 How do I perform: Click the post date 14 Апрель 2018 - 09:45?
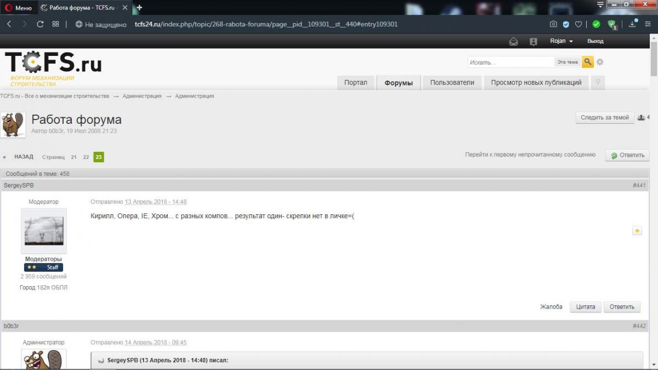click(x=156, y=343)
